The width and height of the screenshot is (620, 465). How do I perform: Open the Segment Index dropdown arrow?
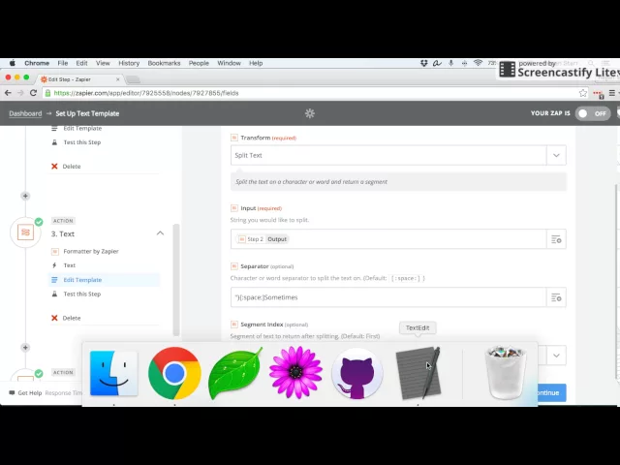[556, 356]
